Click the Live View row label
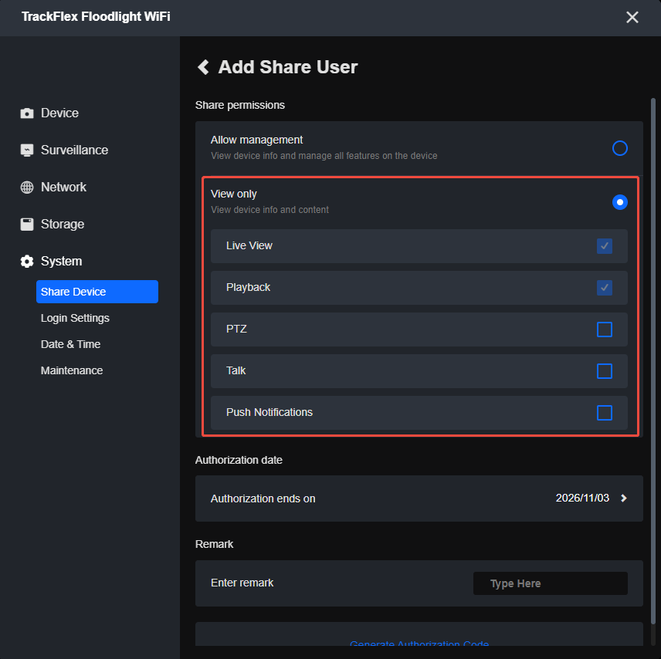Image resolution: width=661 pixels, height=659 pixels. [x=249, y=245]
